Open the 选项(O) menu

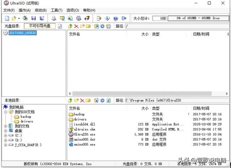pyautogui.click(x=73, y=10)
